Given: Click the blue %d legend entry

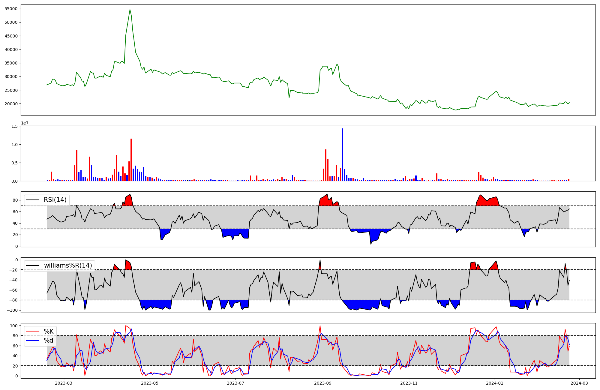Looking at the screenshot, I should click(48, 340).
